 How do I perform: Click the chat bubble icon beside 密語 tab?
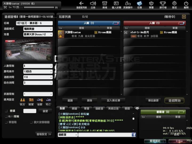tap(137, 108)
